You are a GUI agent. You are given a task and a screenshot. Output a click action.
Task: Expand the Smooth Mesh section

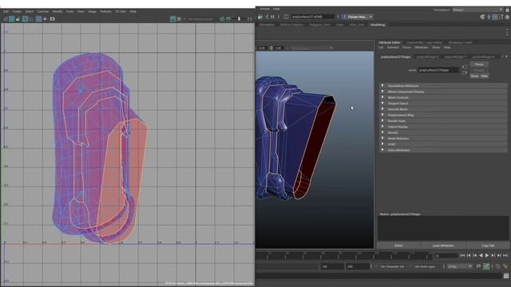443,109
